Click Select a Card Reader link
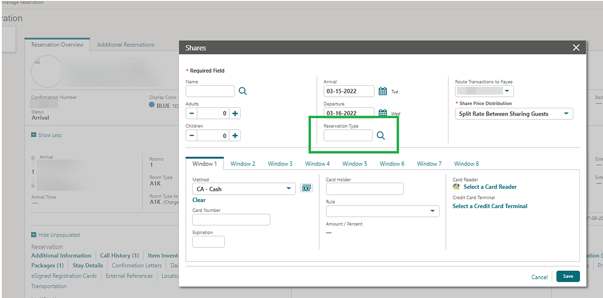Image resolution: width=603 pixels, height=298 pixels. [490, 187]
